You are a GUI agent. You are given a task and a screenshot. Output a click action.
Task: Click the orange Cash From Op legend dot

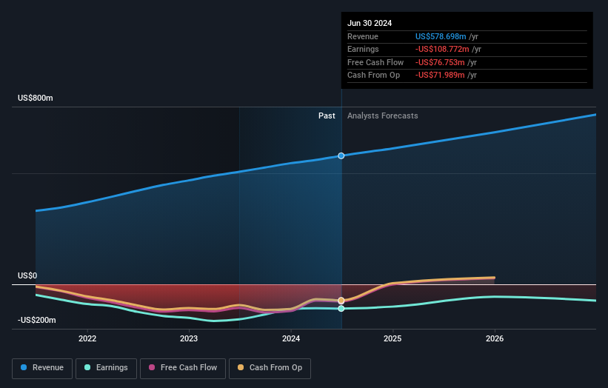[241, 367]
